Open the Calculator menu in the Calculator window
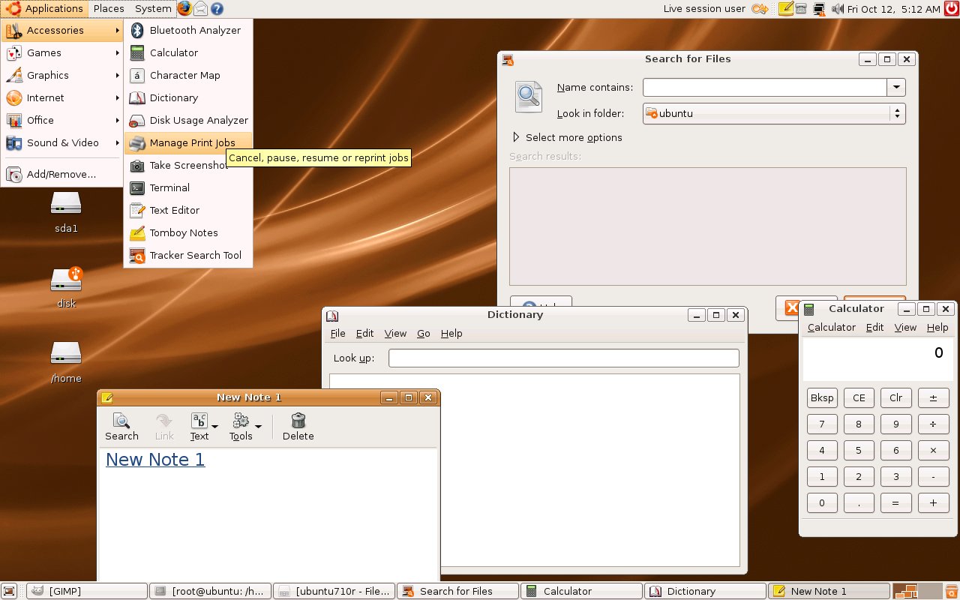 tap(831, 327)
